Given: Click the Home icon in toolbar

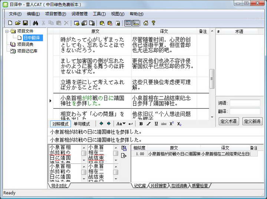Looking at the screenshot, I should 145,23.
